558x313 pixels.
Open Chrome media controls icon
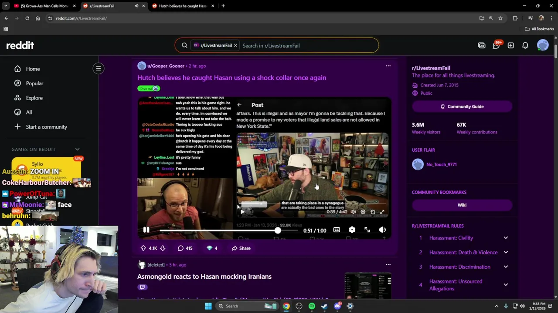pyautogui.click(x=531, y=18)
